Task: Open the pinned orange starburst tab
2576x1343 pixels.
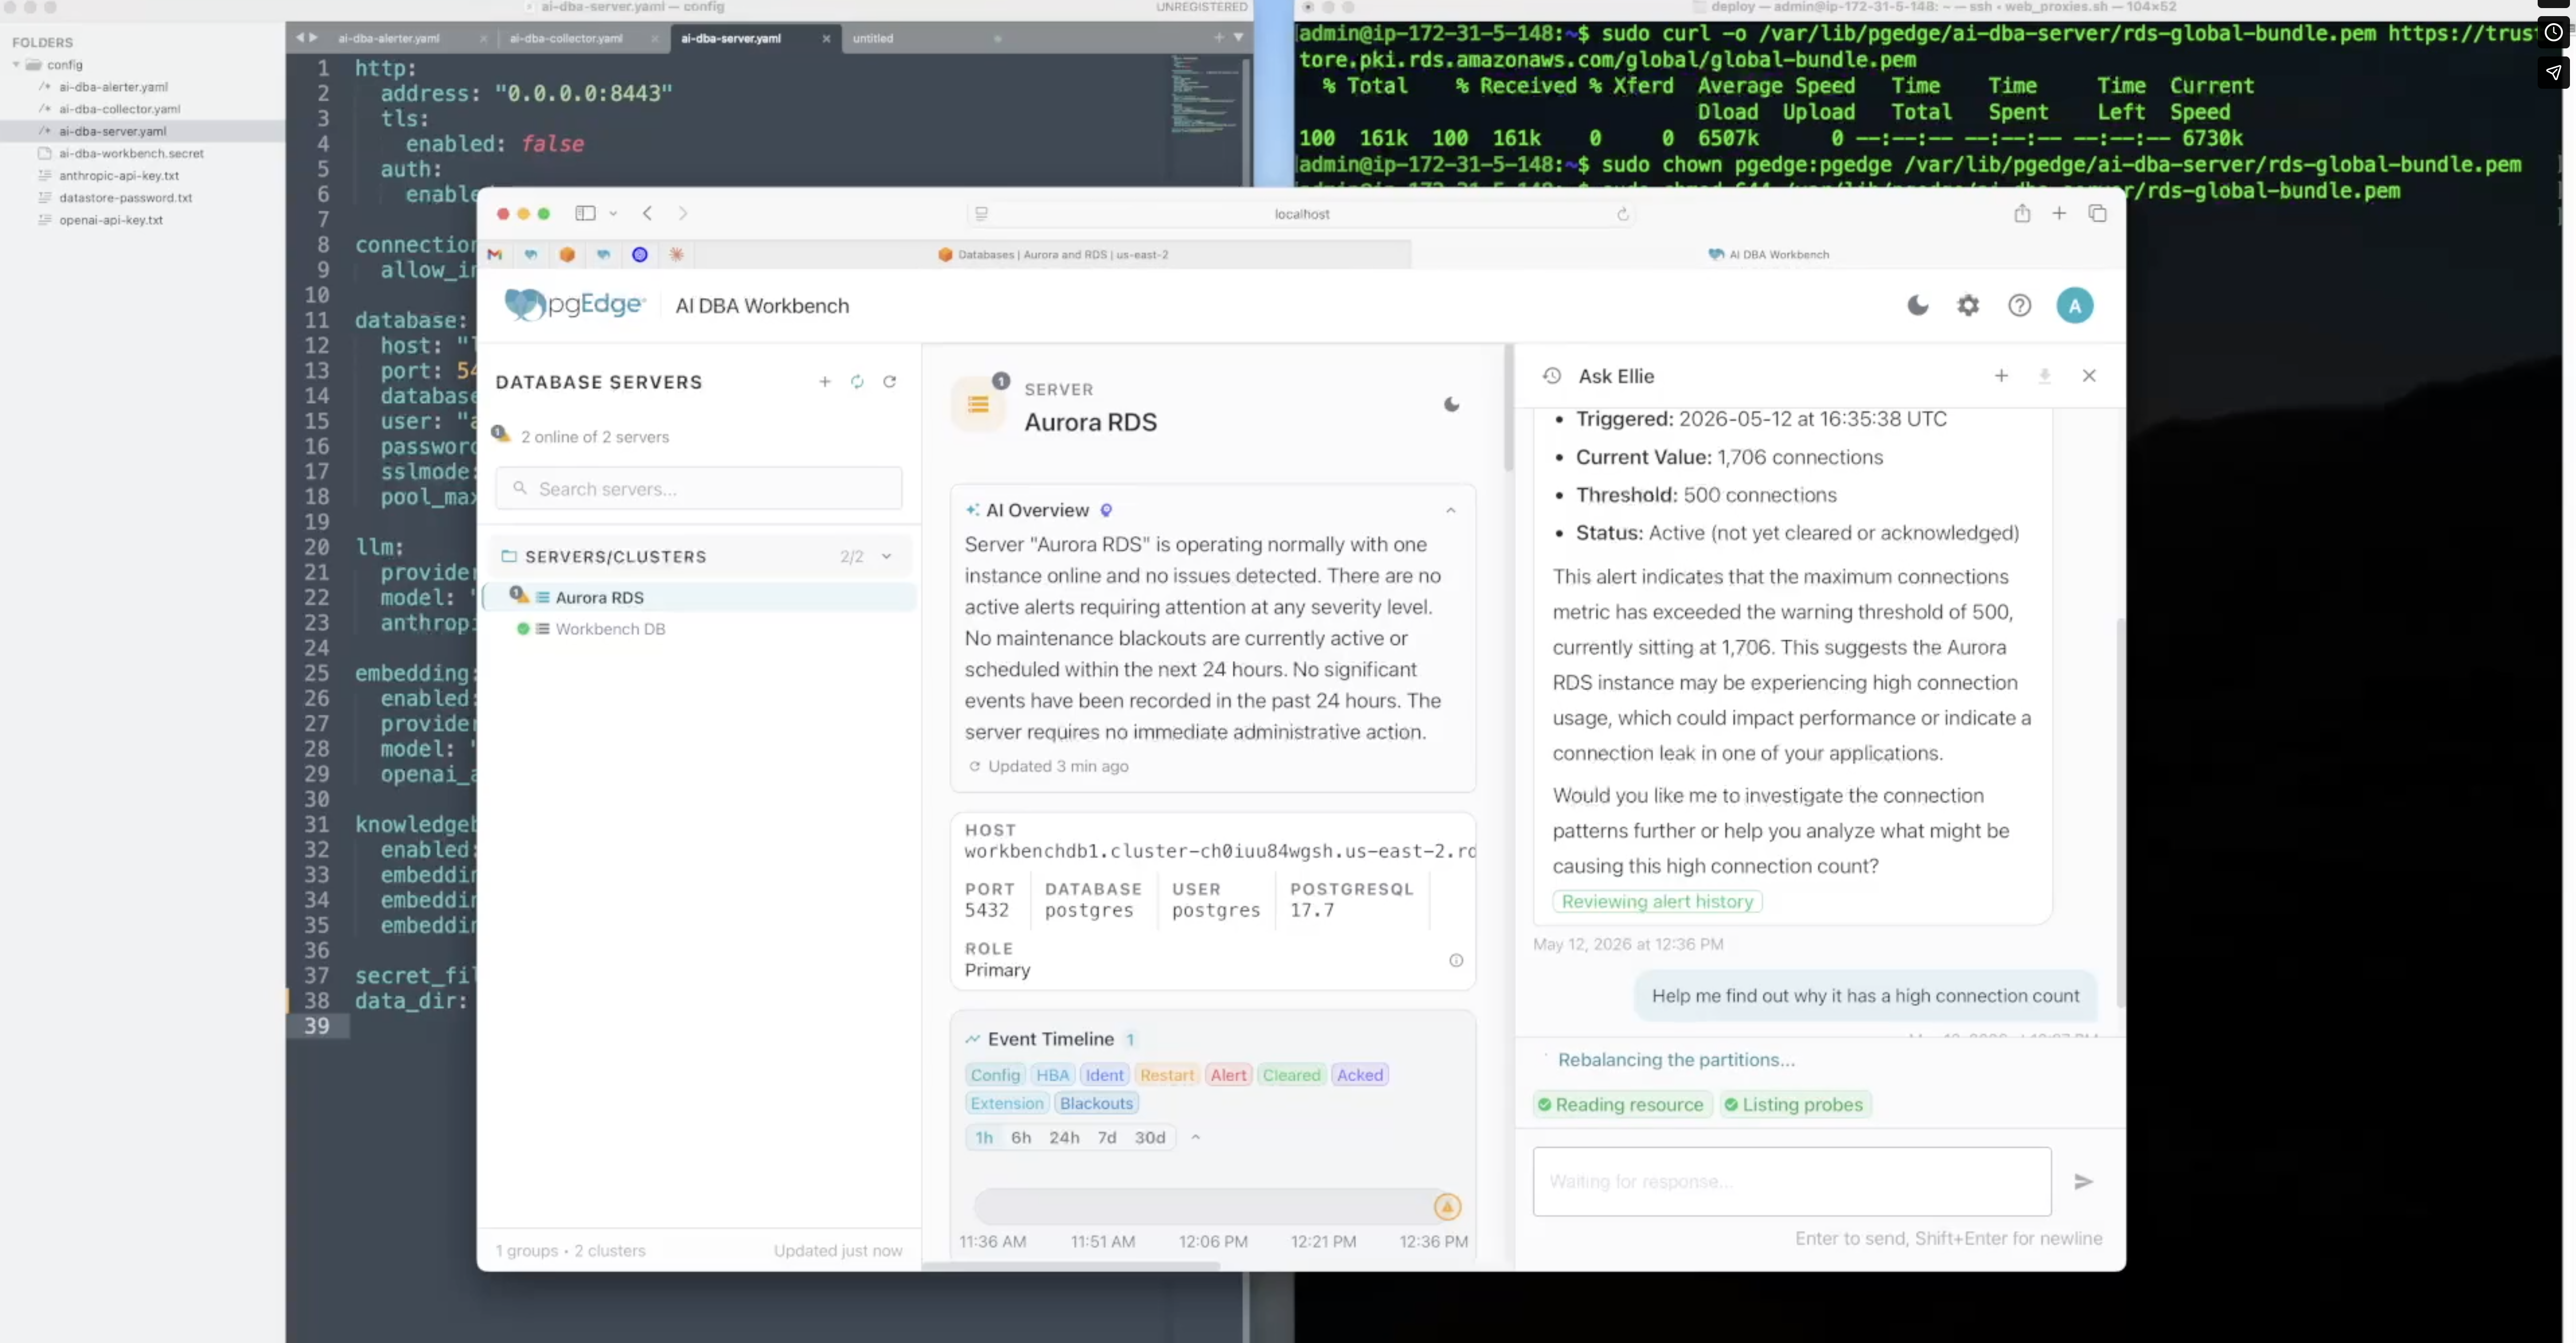Action: coord(676,255)
